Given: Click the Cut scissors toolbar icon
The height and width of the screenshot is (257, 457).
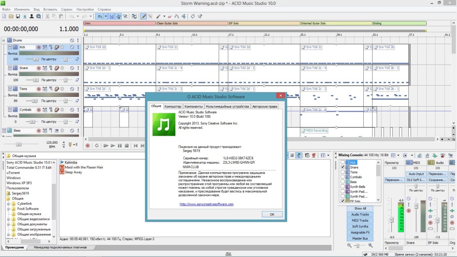Looking at the screenshot, I should [47, 17].
